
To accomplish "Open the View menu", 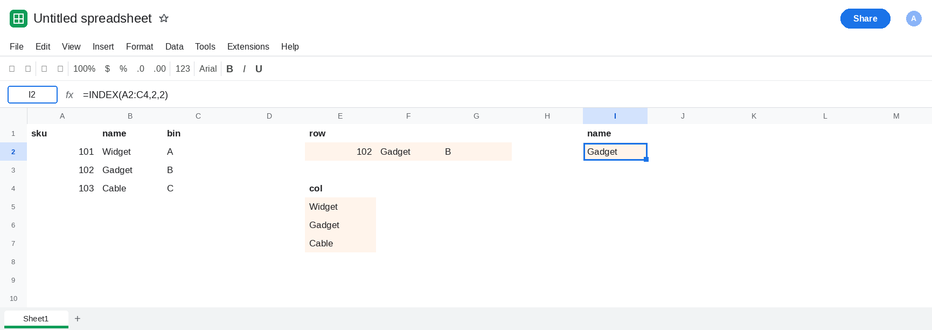I will [x=71, y=46].
